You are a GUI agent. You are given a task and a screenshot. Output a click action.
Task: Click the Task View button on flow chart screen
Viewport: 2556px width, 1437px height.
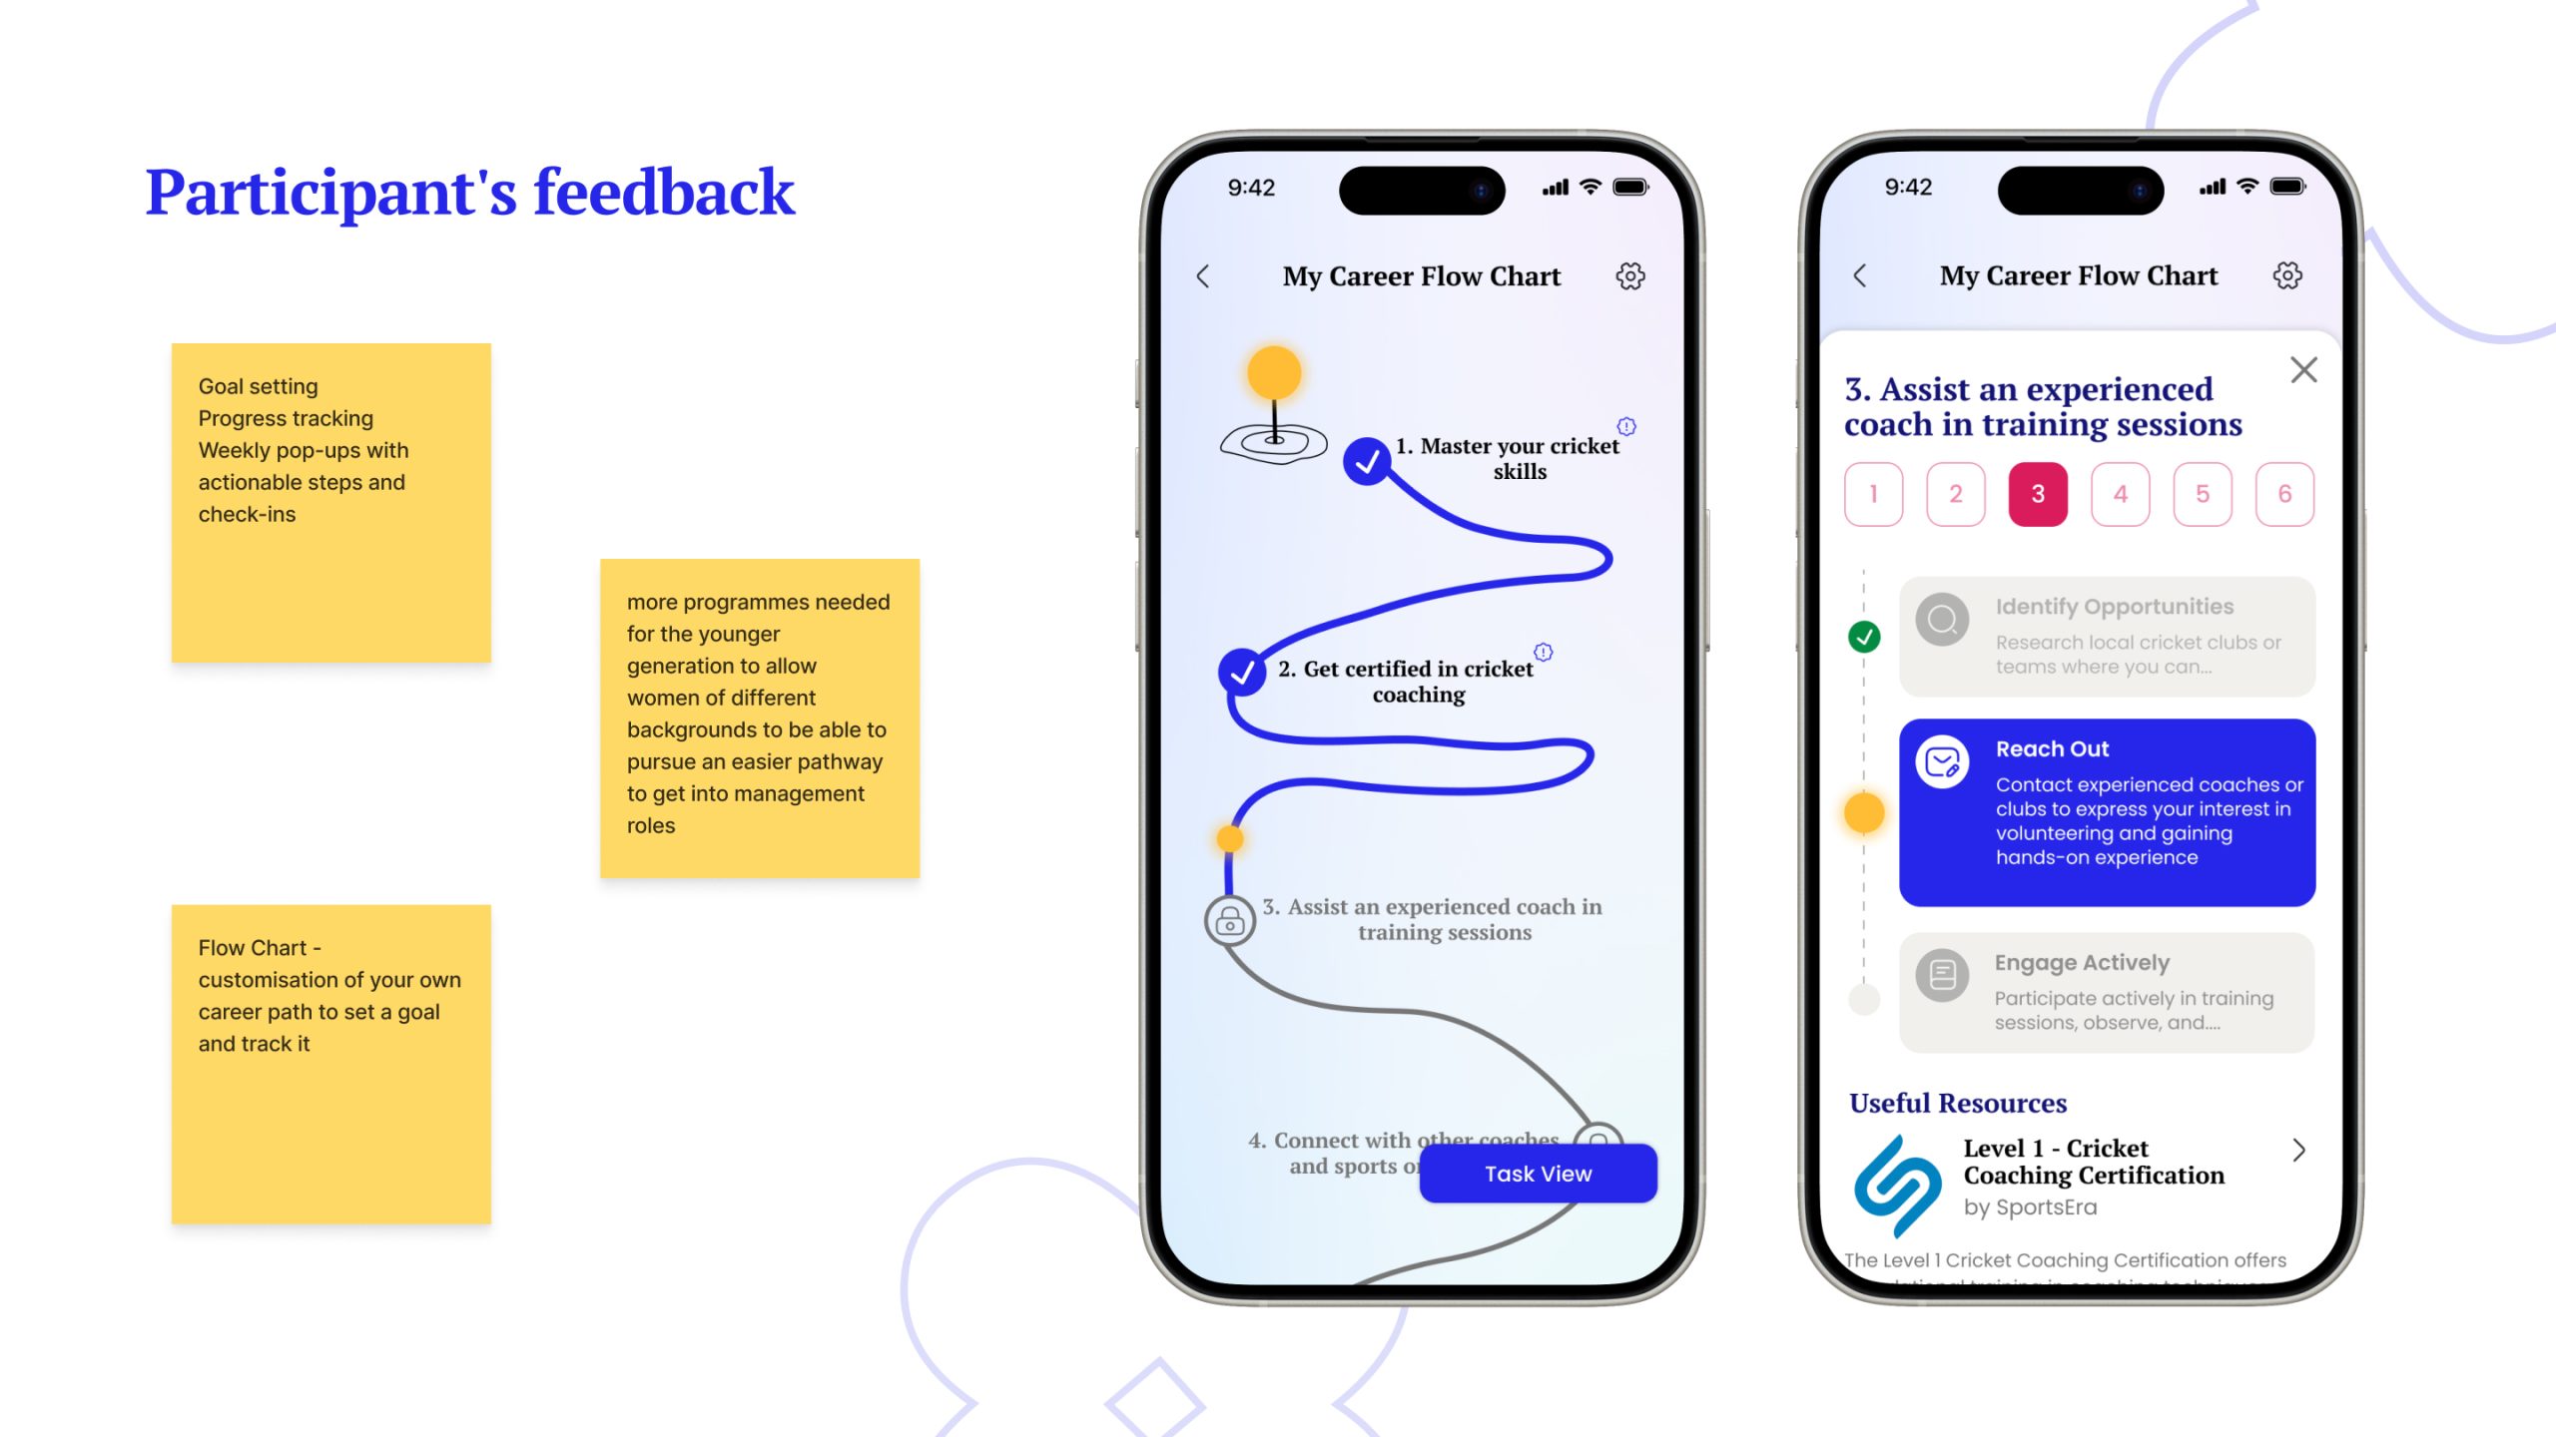click(1536, 1173)
